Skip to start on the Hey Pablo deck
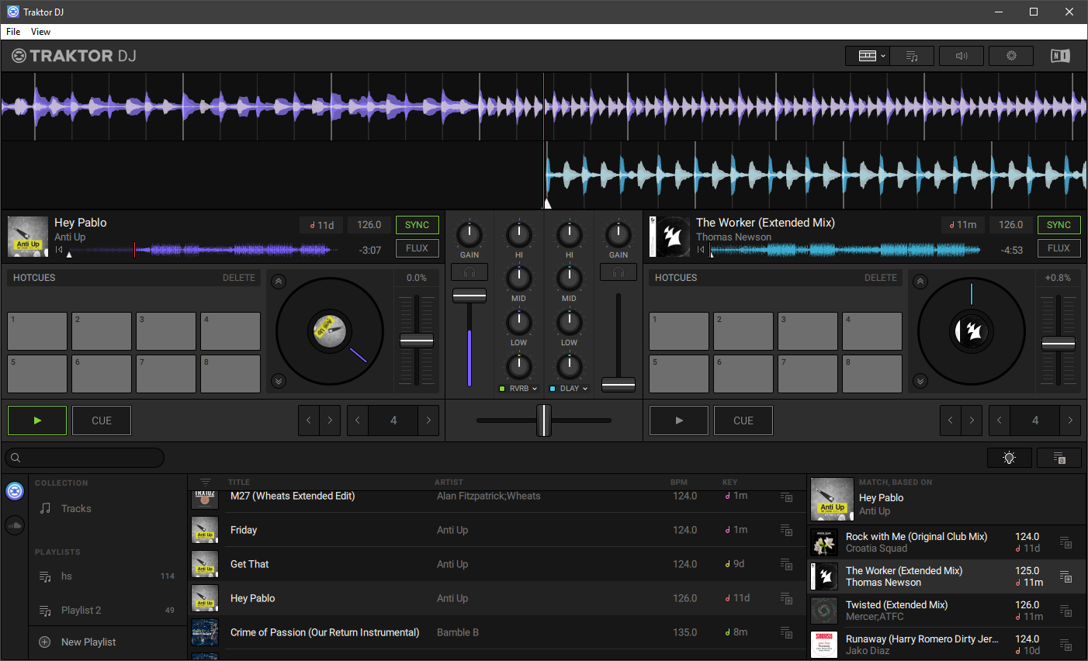 [x=59, y=250]
